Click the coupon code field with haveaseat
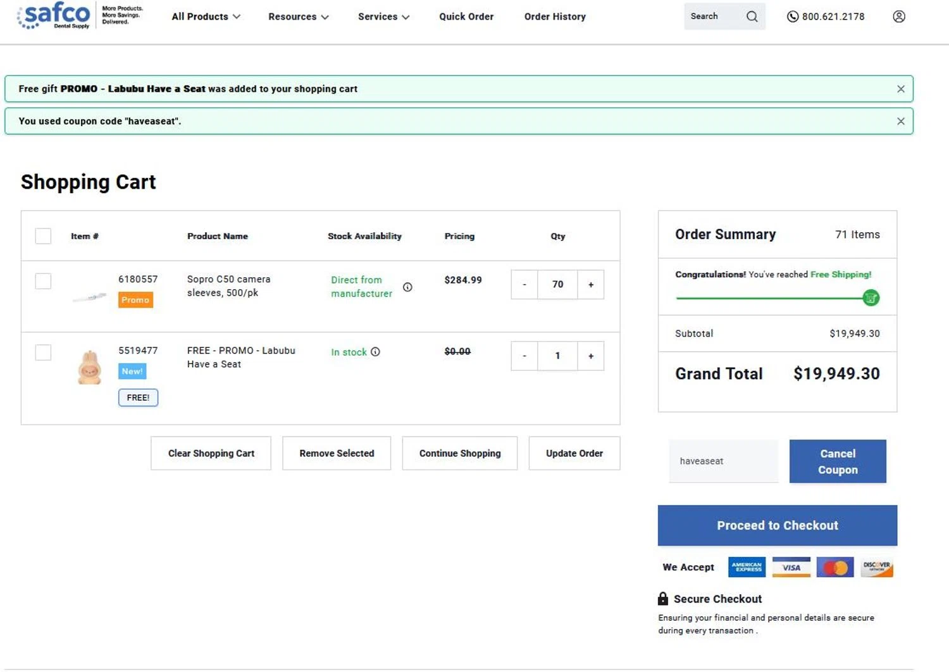Screen dimensions: 949x672 pos(724,461)
